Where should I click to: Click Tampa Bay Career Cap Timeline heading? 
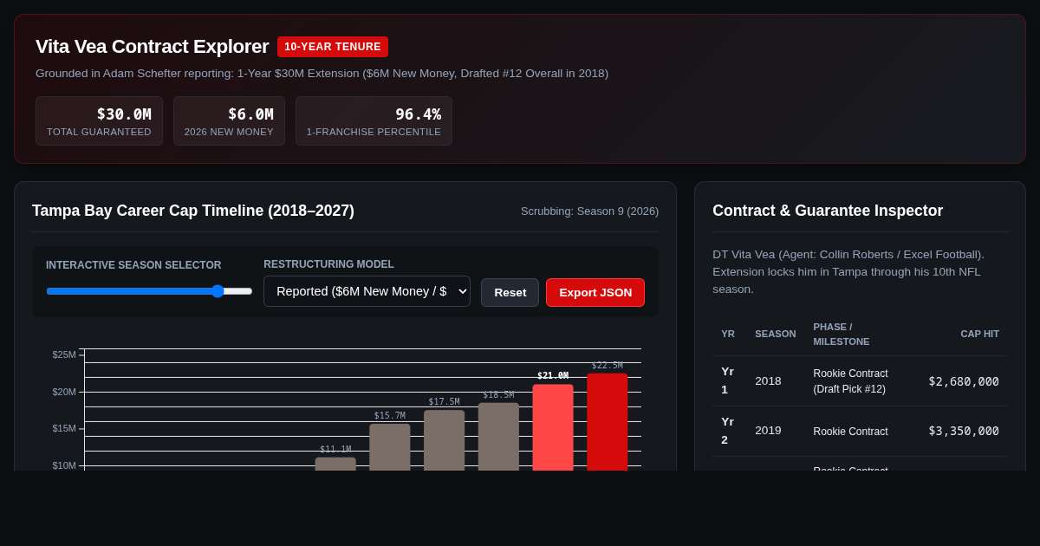click(193, 211)
